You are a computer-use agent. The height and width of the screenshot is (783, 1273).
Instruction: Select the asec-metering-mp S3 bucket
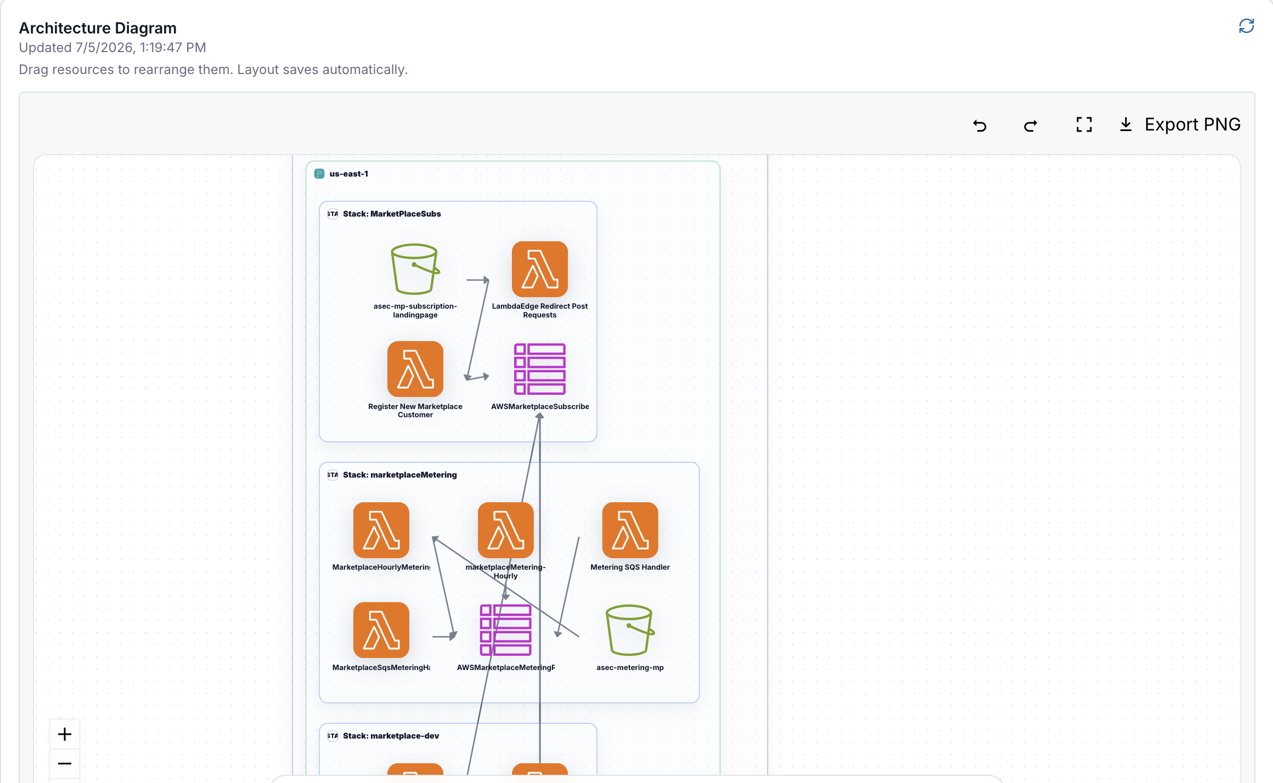pos(630,630)
